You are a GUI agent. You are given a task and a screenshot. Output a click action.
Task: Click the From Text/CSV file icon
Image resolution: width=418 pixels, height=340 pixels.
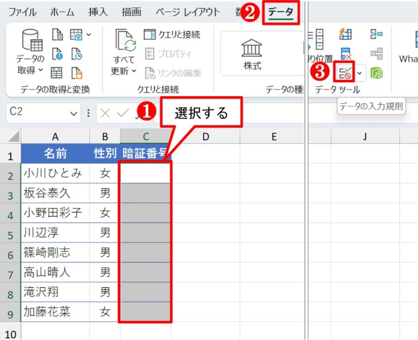tap(57, 35)
